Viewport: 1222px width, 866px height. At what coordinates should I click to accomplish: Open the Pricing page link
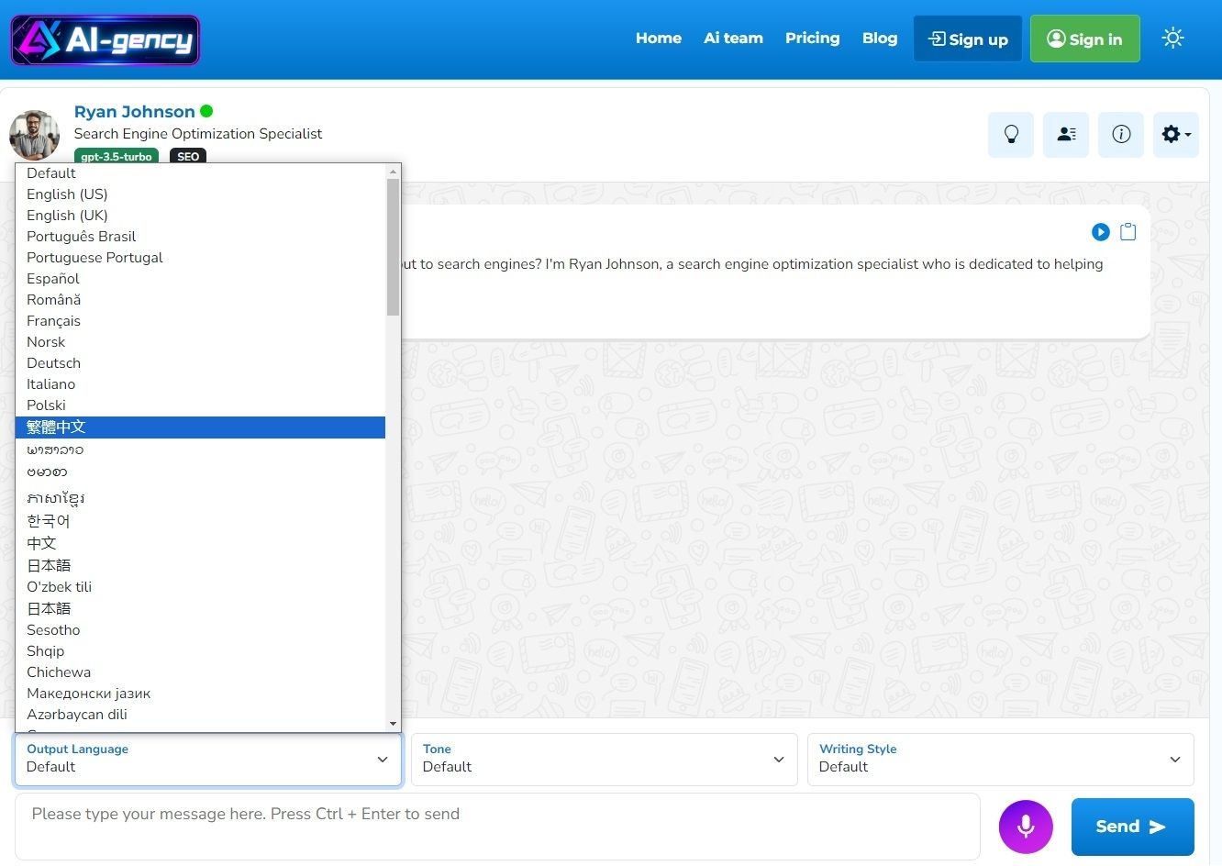click(x=812, y=39)
